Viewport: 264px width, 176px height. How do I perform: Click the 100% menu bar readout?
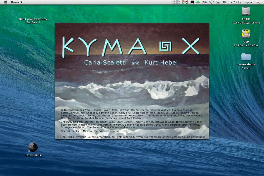(x=204, y=2)
